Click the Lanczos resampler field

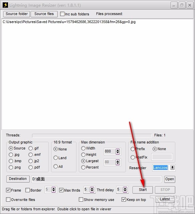[160, 168]
